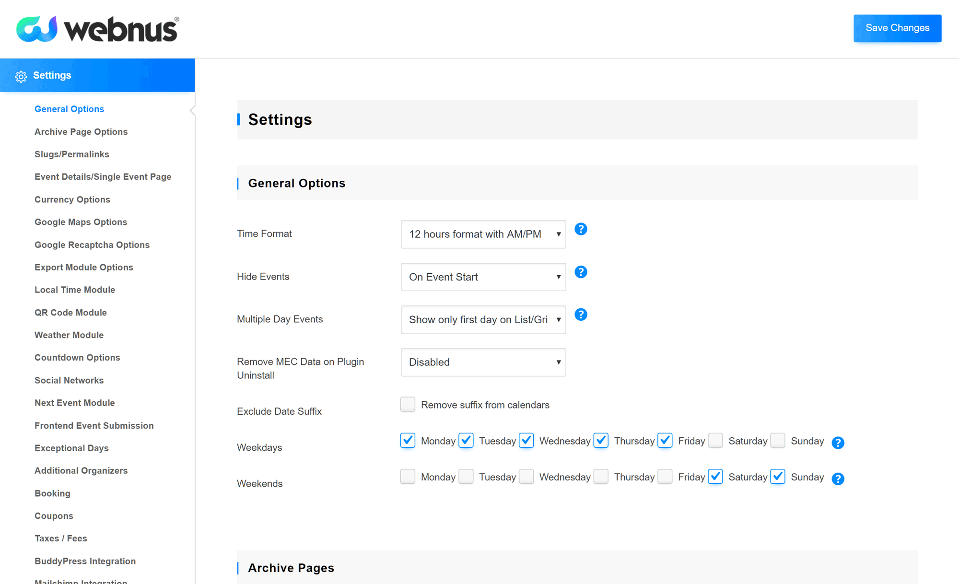Image resolution: width=959 pixels, height=584 pixels.
Task: Open the Multiple Day Events dropdown
Action: [483, 319]
